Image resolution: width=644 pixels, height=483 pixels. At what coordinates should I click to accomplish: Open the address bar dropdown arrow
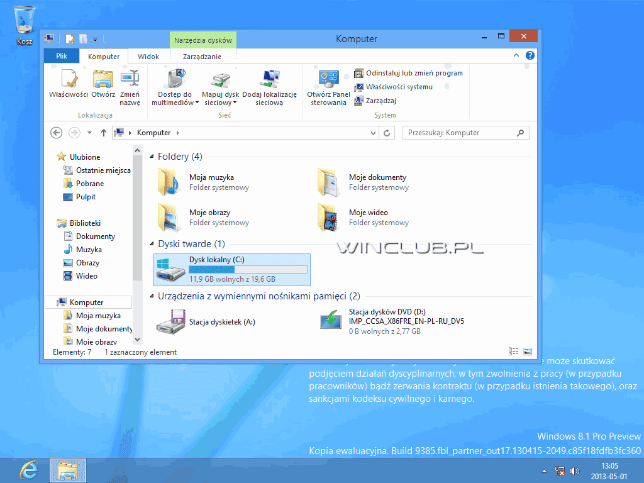[374, 133]
